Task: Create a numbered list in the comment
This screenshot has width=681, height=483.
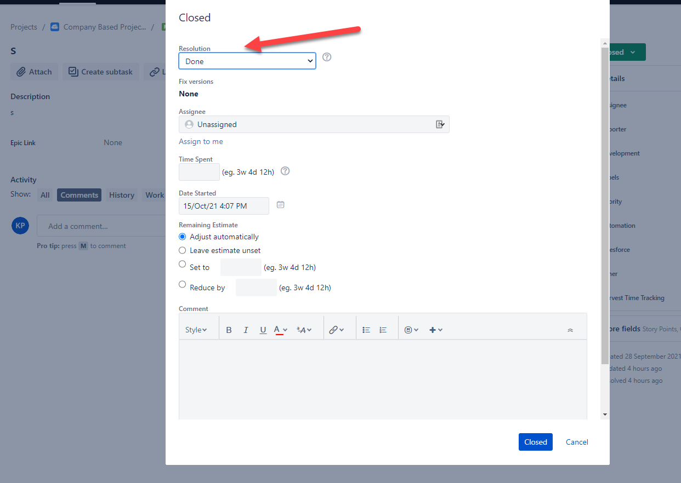Action: point(383,329)
